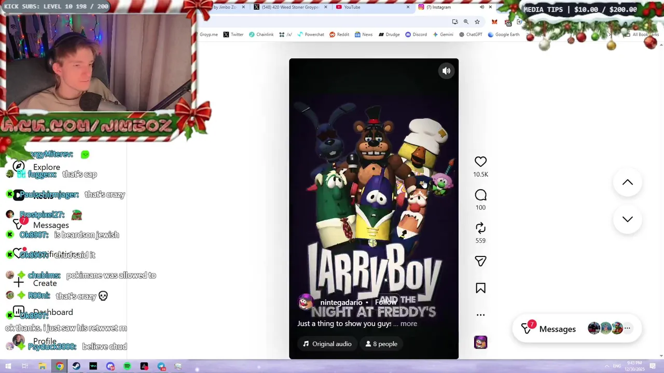Screen dimensions: 664x373
Task: Open the Discord bookmark
Action: point(416,35)
